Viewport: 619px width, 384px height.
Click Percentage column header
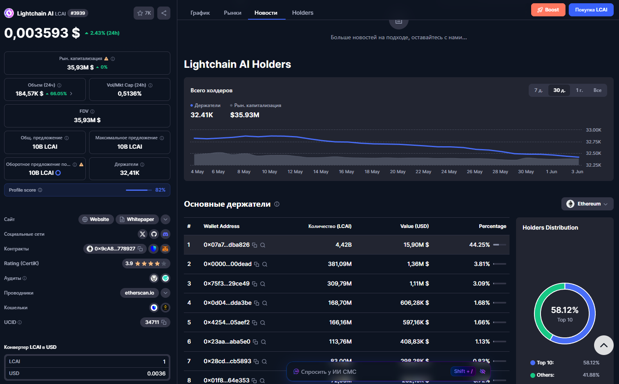click(492, 226)
